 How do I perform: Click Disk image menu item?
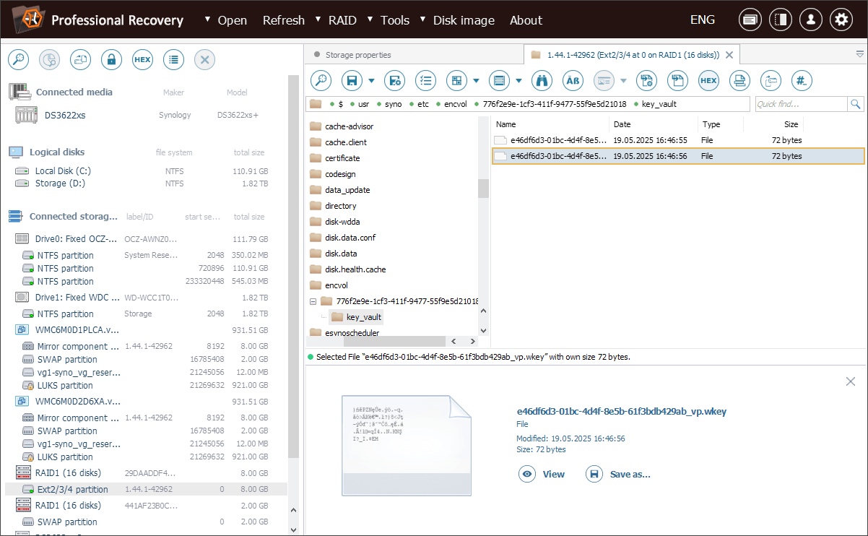click(x=464, y=20)
